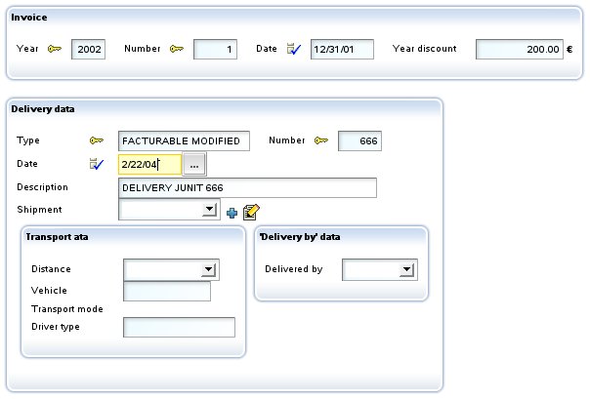590x399 pixels.
Task: Select the Year discount field 200.00
Action: tap(520, 49)
